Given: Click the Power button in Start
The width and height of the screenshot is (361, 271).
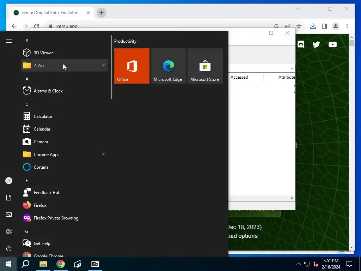Looking at the screenshot, I should [x=9, y=248].
